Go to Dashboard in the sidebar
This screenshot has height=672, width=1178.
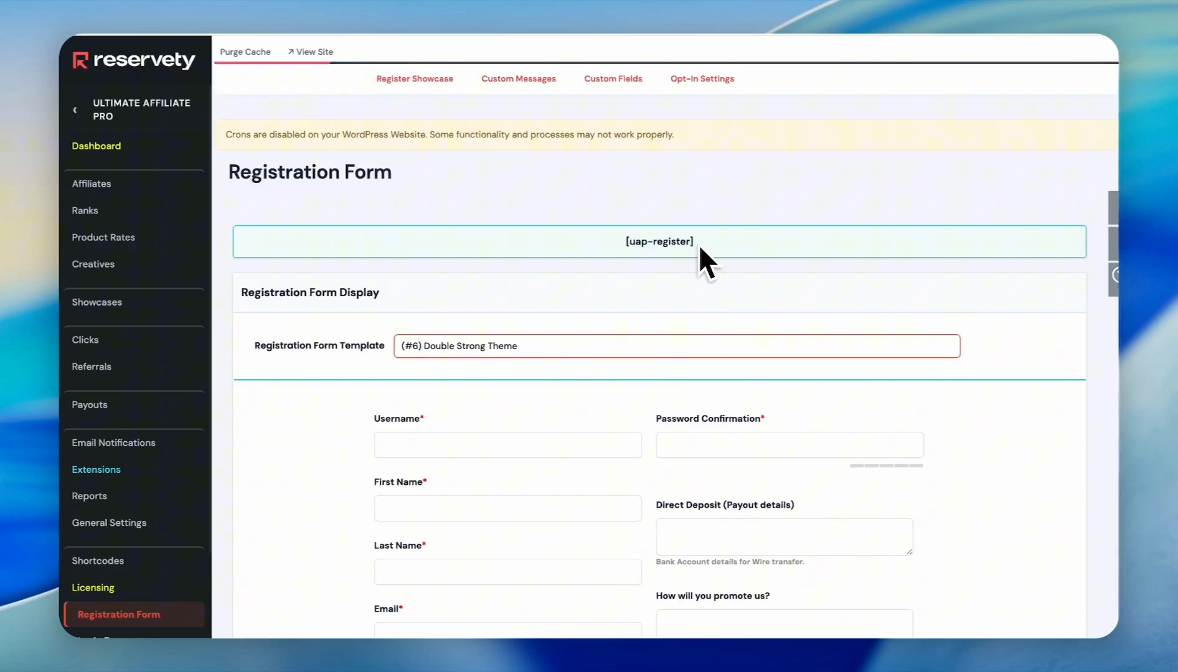[x=96, y=146]
